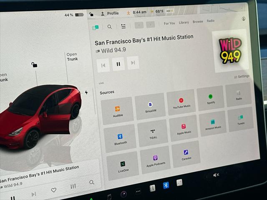Open the YouTube Music source

(181, 102)
